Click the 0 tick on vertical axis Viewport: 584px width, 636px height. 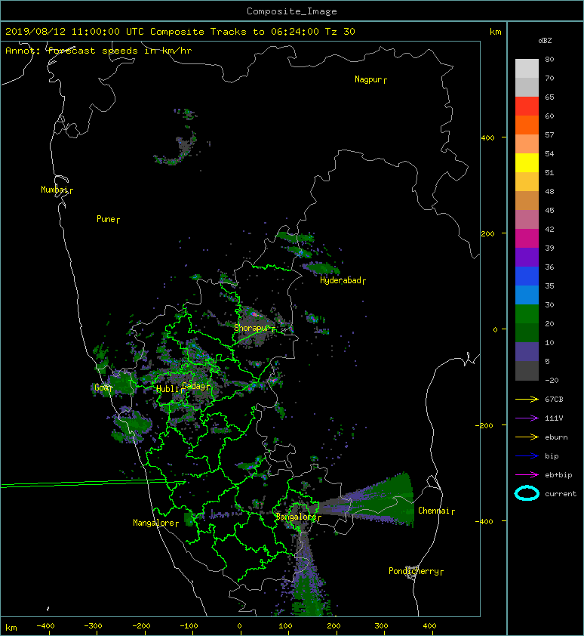[x=495, y=329]
